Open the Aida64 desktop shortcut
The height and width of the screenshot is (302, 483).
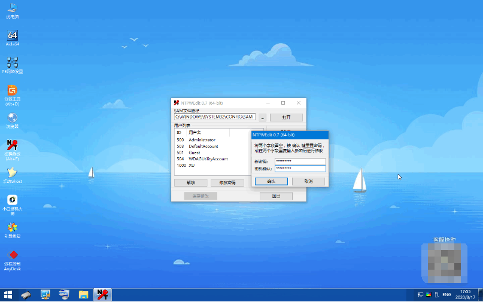(x=12, y=36)
